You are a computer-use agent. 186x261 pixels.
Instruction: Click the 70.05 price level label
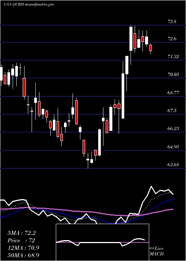[x=173, y=75]
